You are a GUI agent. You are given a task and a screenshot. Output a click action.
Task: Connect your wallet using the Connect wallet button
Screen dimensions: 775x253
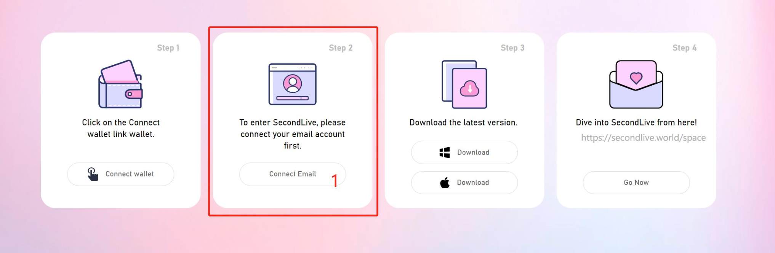coord(121,174)
